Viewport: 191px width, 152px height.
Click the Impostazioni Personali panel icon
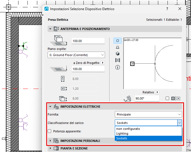(x=56, y=141)
